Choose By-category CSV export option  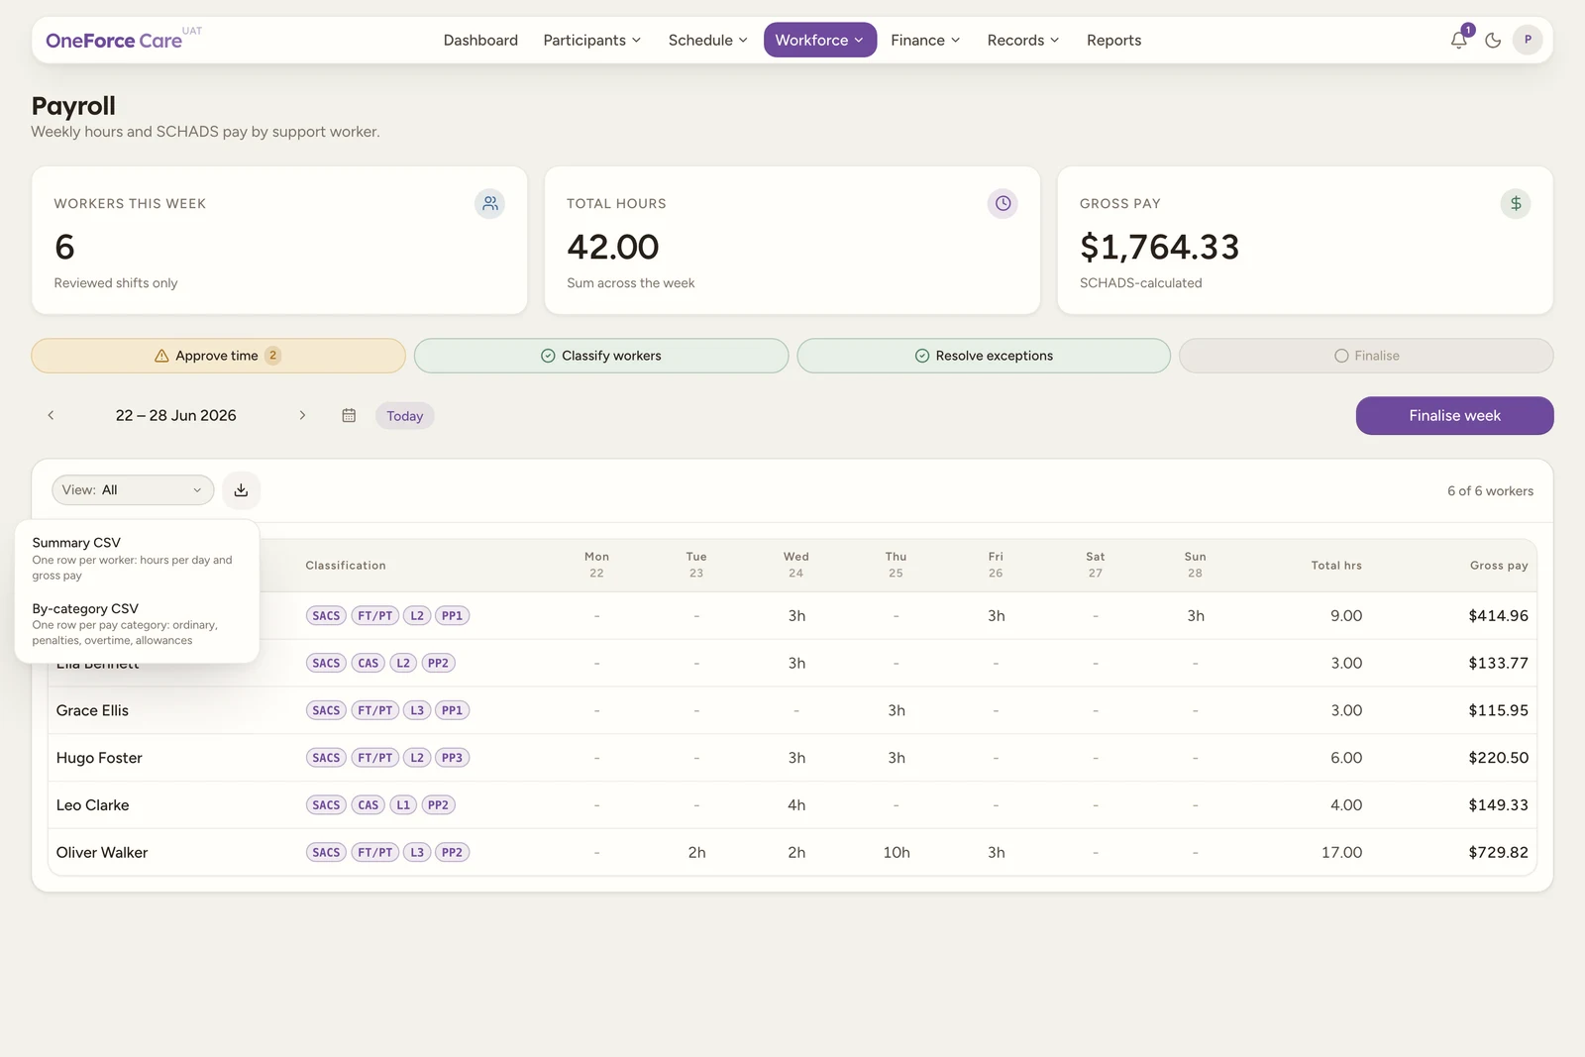click(x=137, y=623)
